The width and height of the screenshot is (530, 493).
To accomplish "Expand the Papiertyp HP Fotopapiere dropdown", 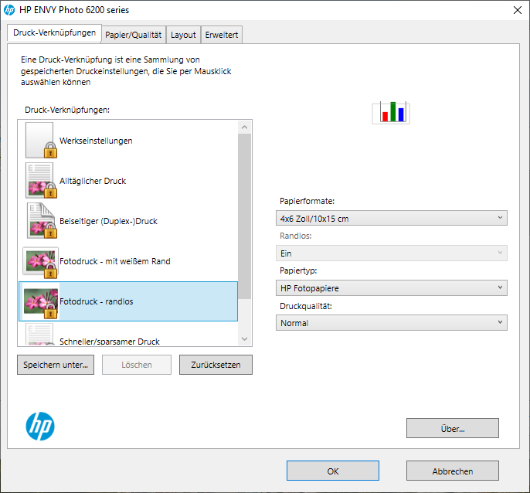I will pyautogui.click(x=392, y=288).
